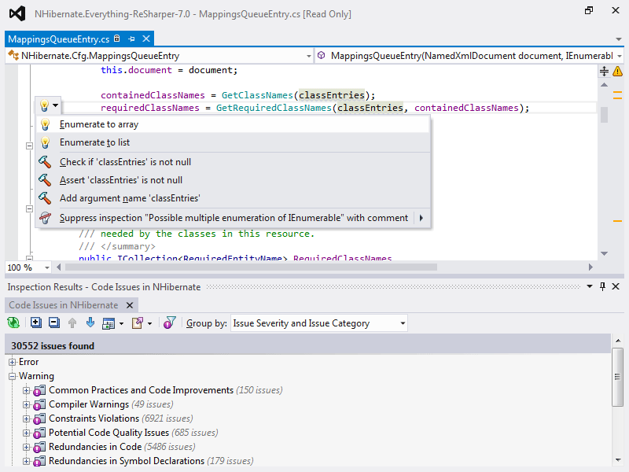Expand the Compiler Warnings category
The width and height of the screenshot is (629, 472).
click(27, 404)
